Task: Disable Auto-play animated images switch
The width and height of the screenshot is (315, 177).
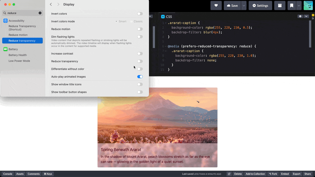Action: pos(140,77)
